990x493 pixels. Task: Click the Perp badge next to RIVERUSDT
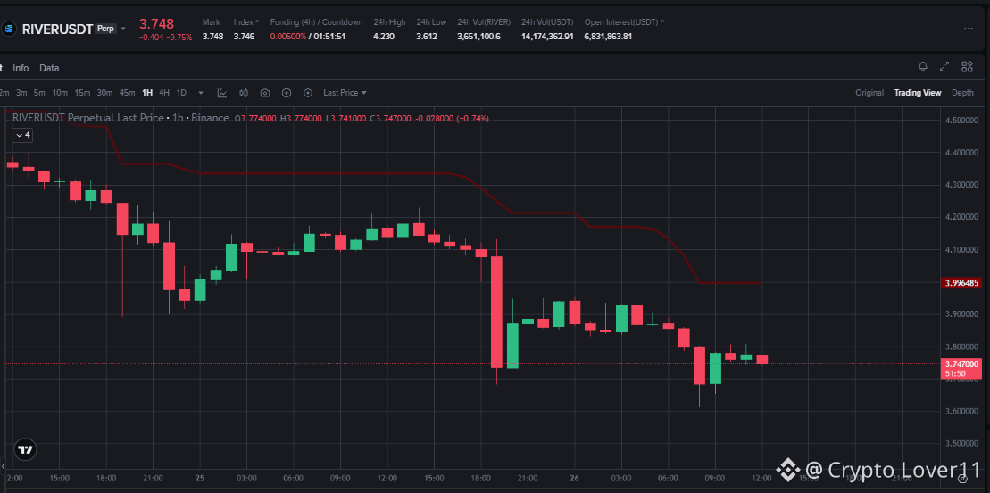pyautogui.click(x=105, y=29)
